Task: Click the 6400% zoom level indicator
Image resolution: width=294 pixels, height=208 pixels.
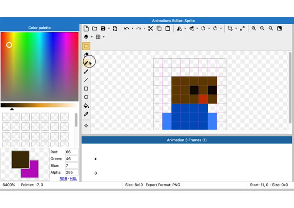Action: [x=9, y=185]
